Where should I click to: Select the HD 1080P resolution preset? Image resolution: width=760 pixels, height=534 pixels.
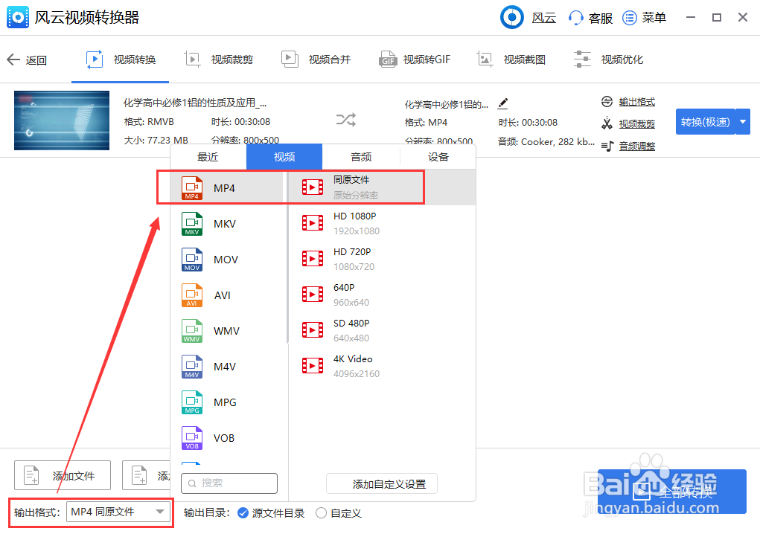(x=350, y=222)
